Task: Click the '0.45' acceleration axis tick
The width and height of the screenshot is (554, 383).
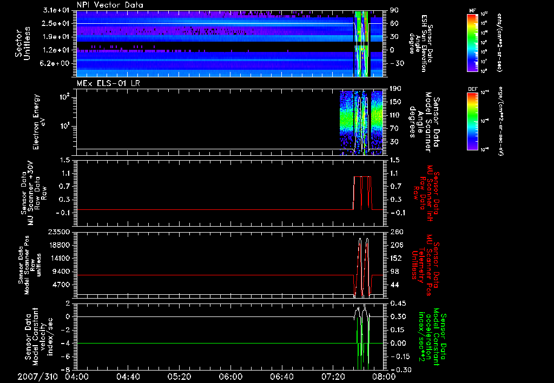Action: point(398,303)
